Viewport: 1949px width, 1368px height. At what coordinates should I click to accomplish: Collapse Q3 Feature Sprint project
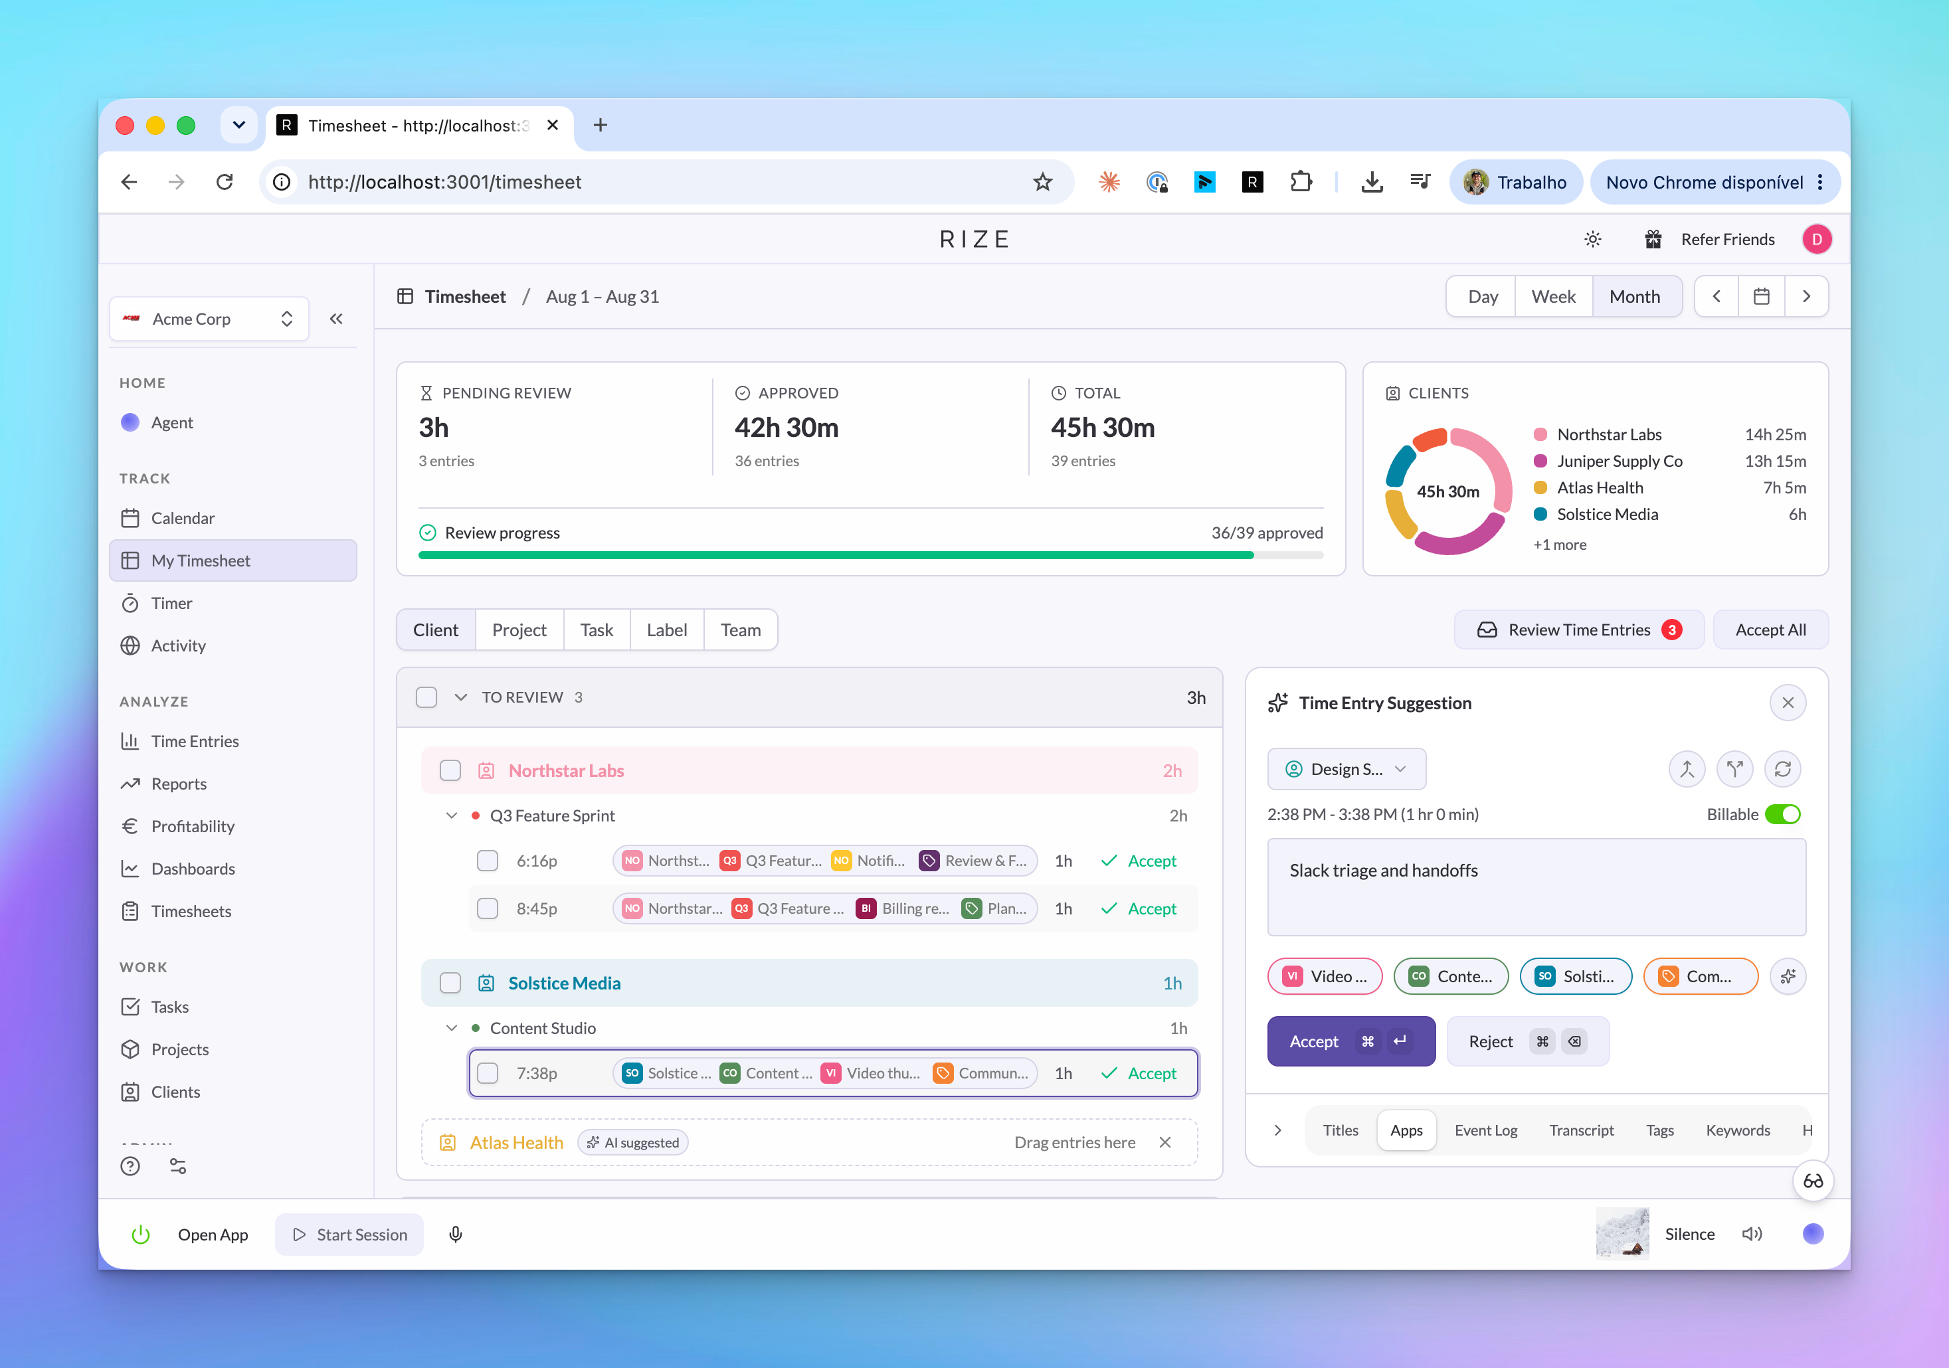[452, 815]
